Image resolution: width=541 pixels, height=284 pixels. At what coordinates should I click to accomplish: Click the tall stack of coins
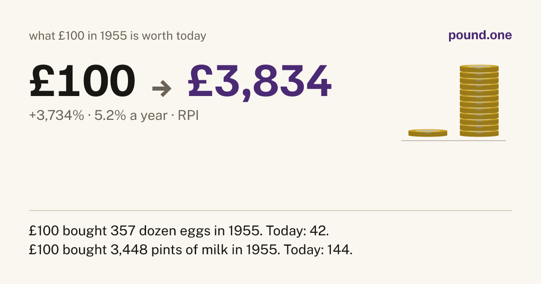[479, 101]
